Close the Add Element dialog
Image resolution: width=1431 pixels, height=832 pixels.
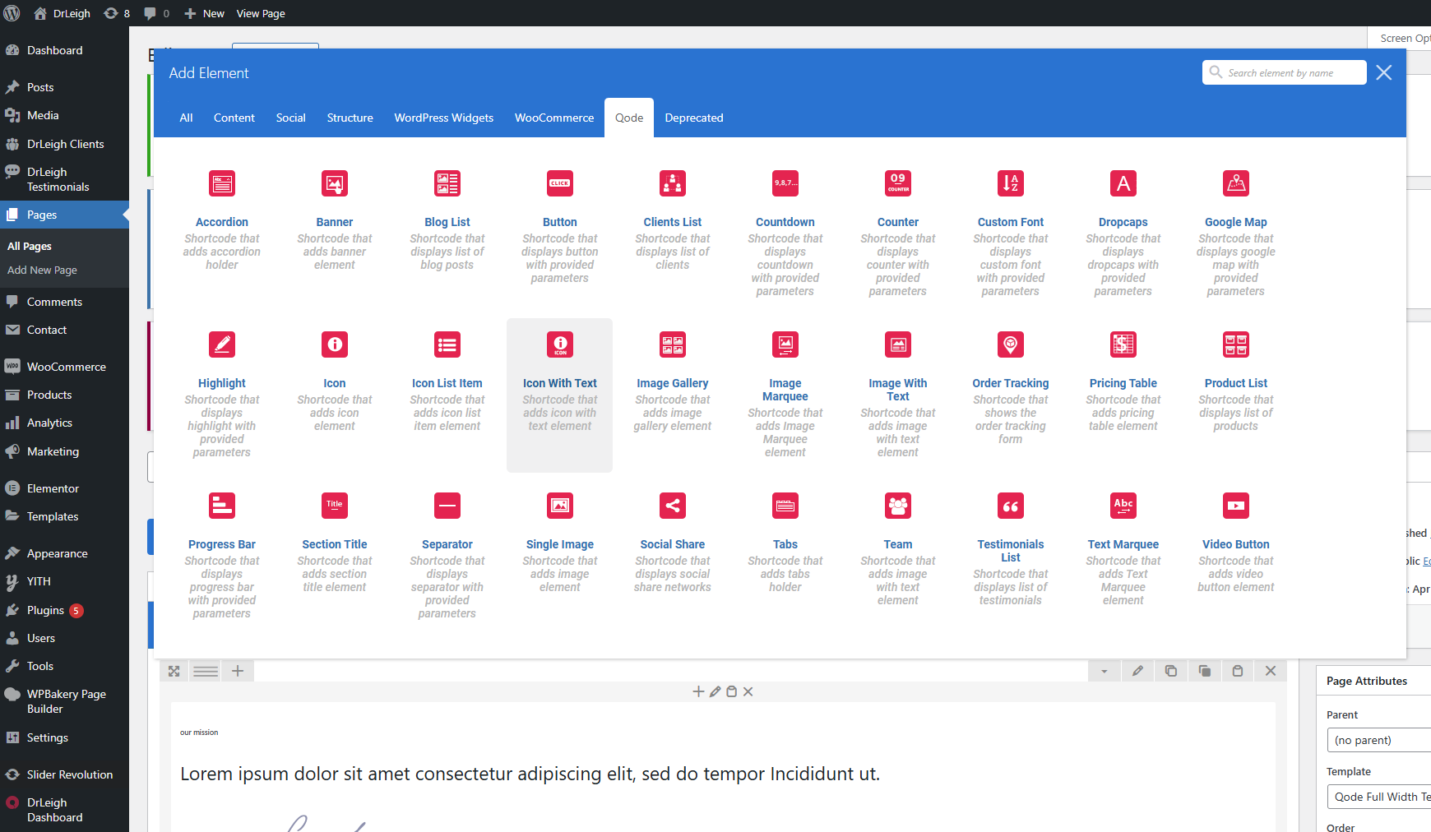pos(1384,72)
